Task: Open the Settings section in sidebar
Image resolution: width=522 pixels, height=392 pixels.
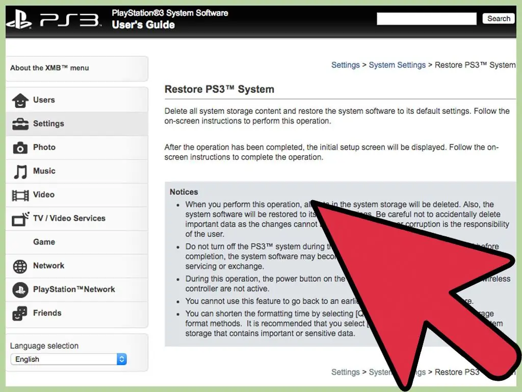Action: 77,124
